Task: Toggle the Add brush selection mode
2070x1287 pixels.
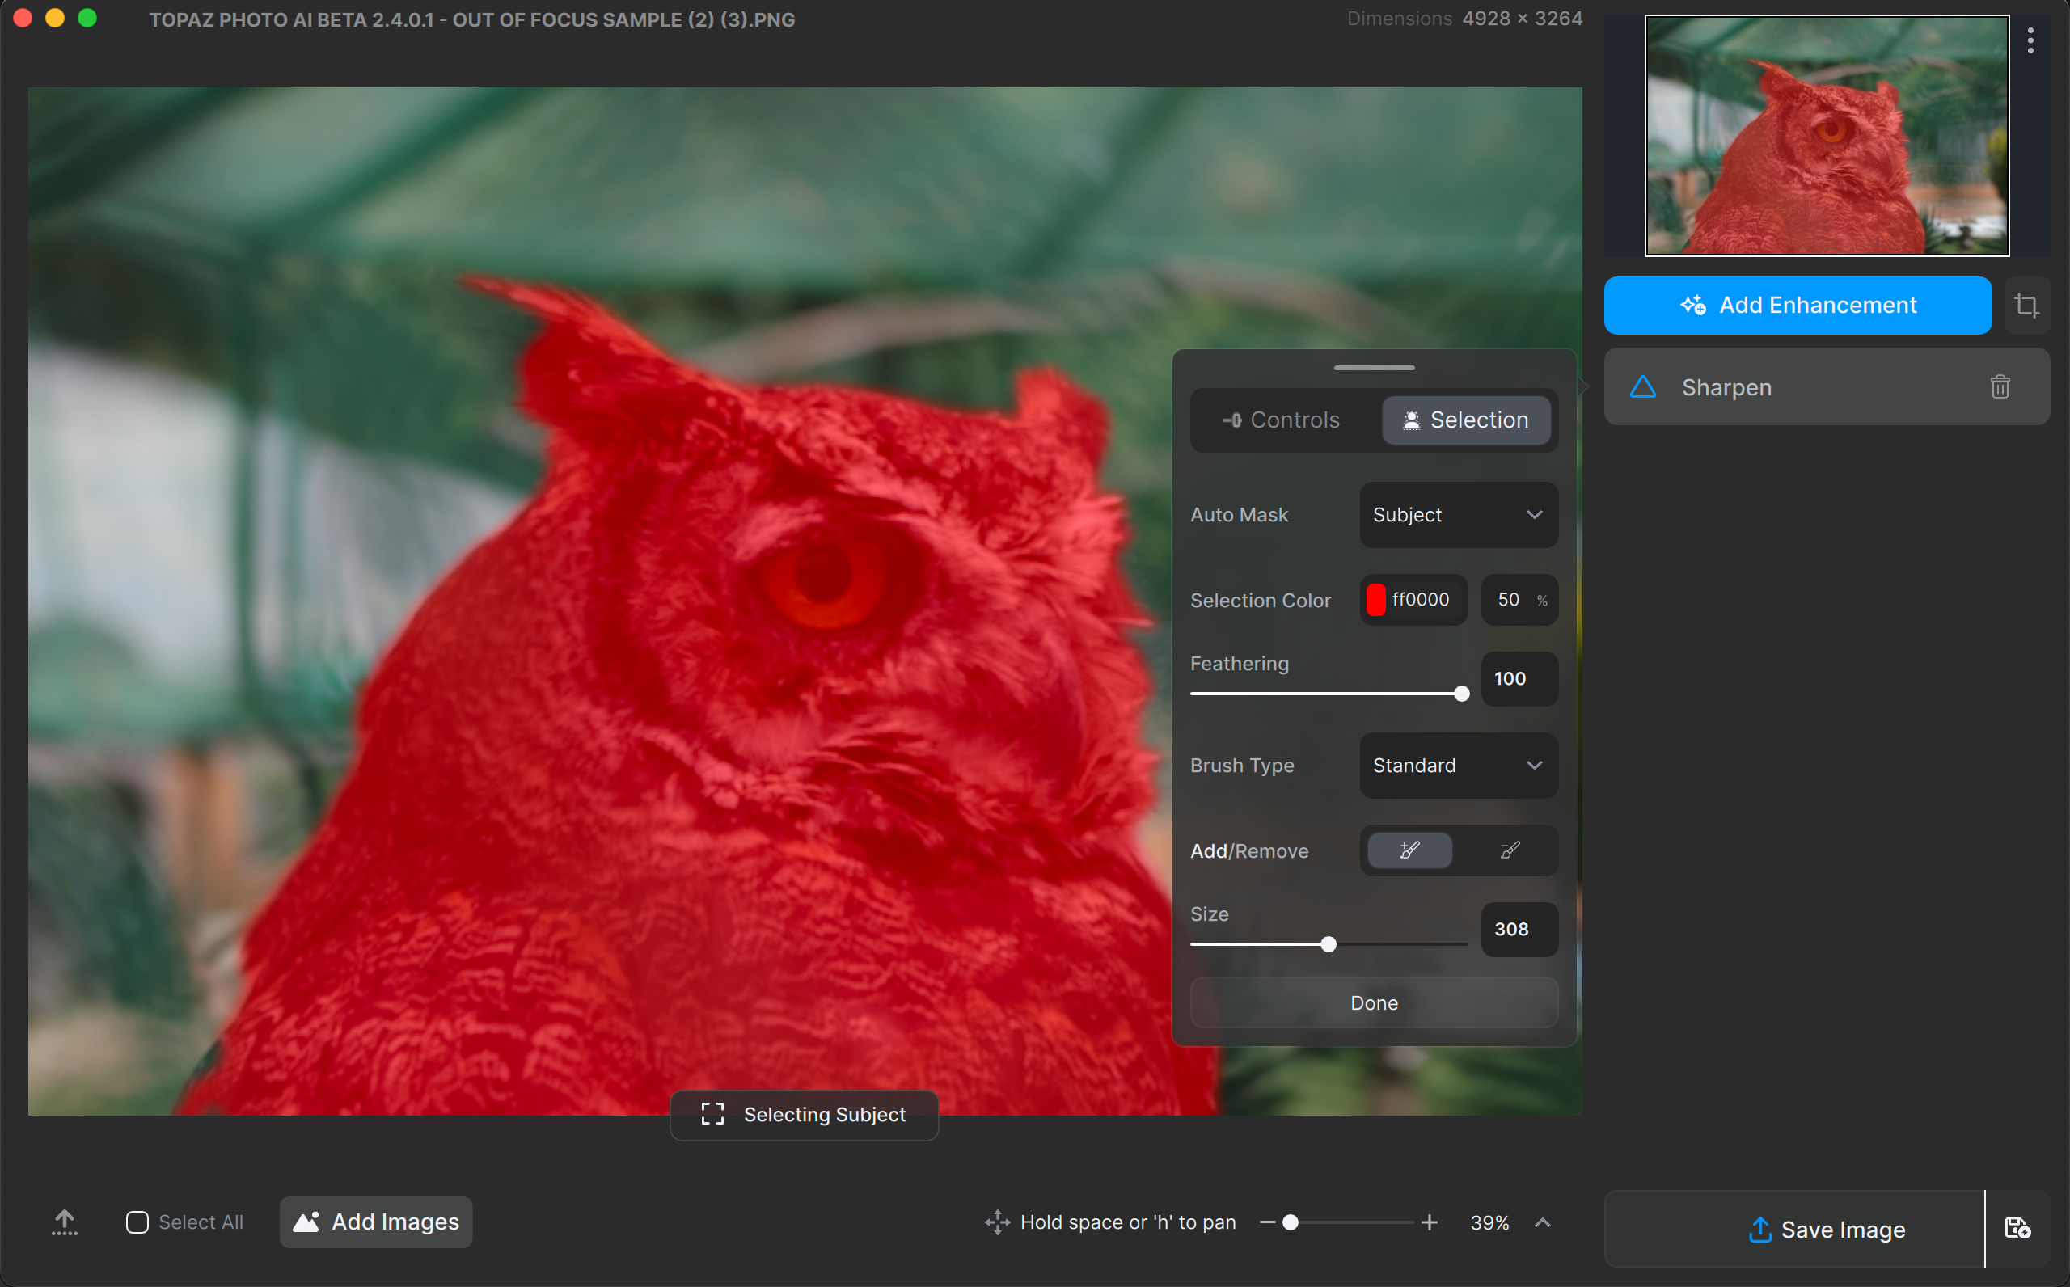Action: coord(1407,850)
